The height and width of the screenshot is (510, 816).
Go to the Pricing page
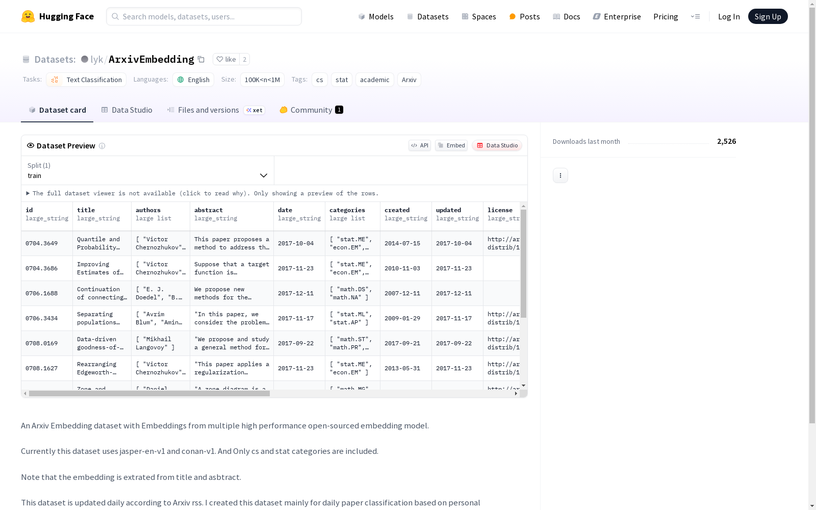click(666, 16)
